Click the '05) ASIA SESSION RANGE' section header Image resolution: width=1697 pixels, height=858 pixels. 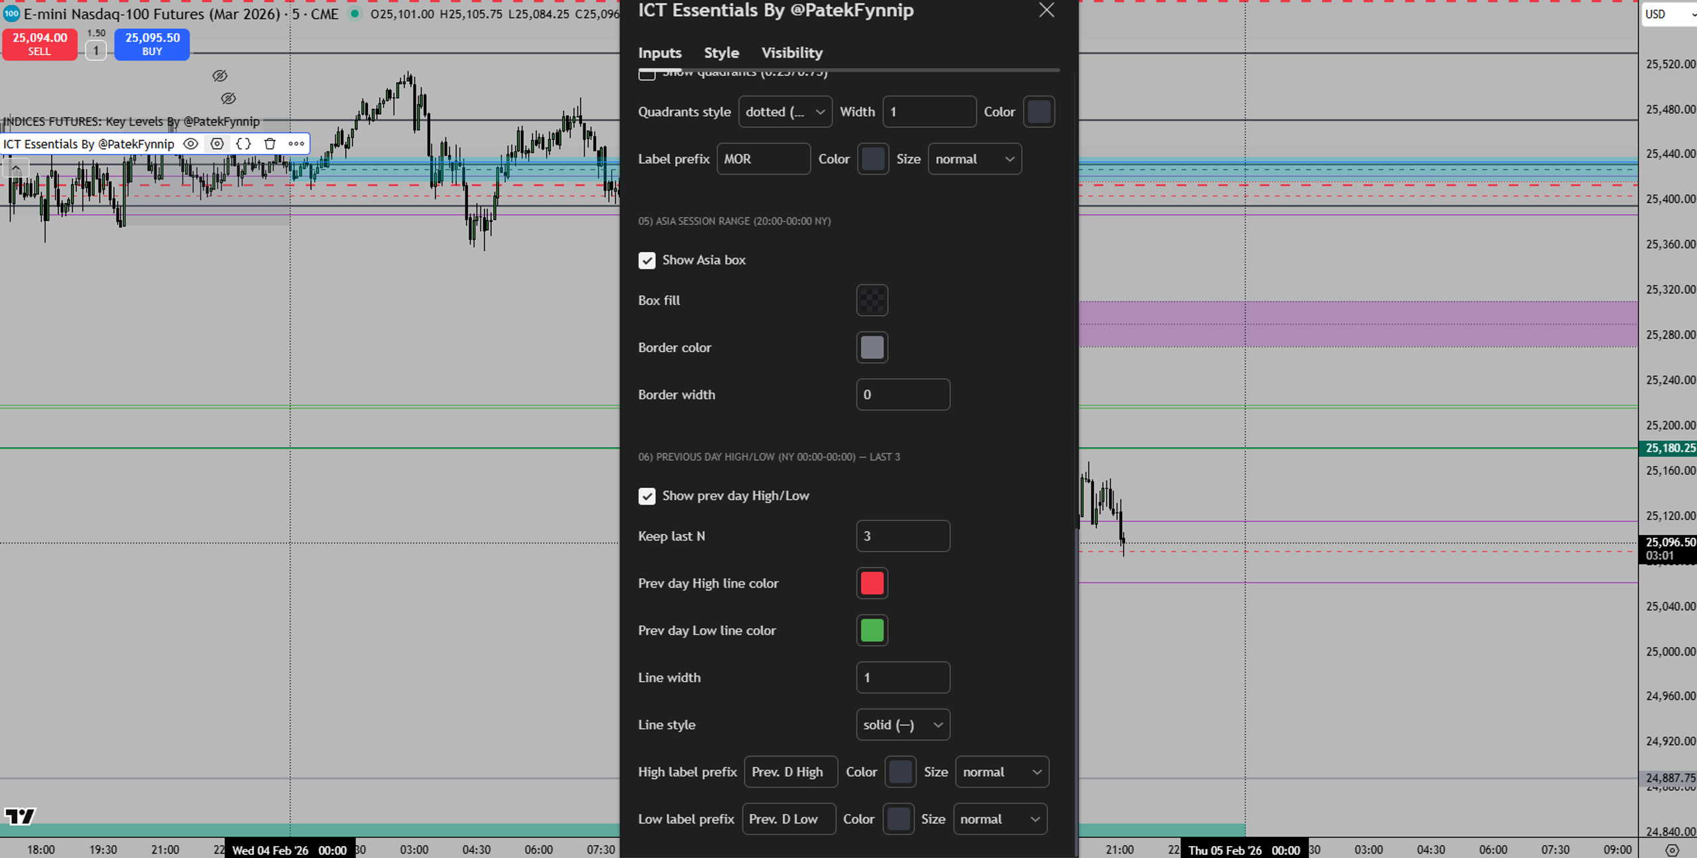click(x=734, y=221)
